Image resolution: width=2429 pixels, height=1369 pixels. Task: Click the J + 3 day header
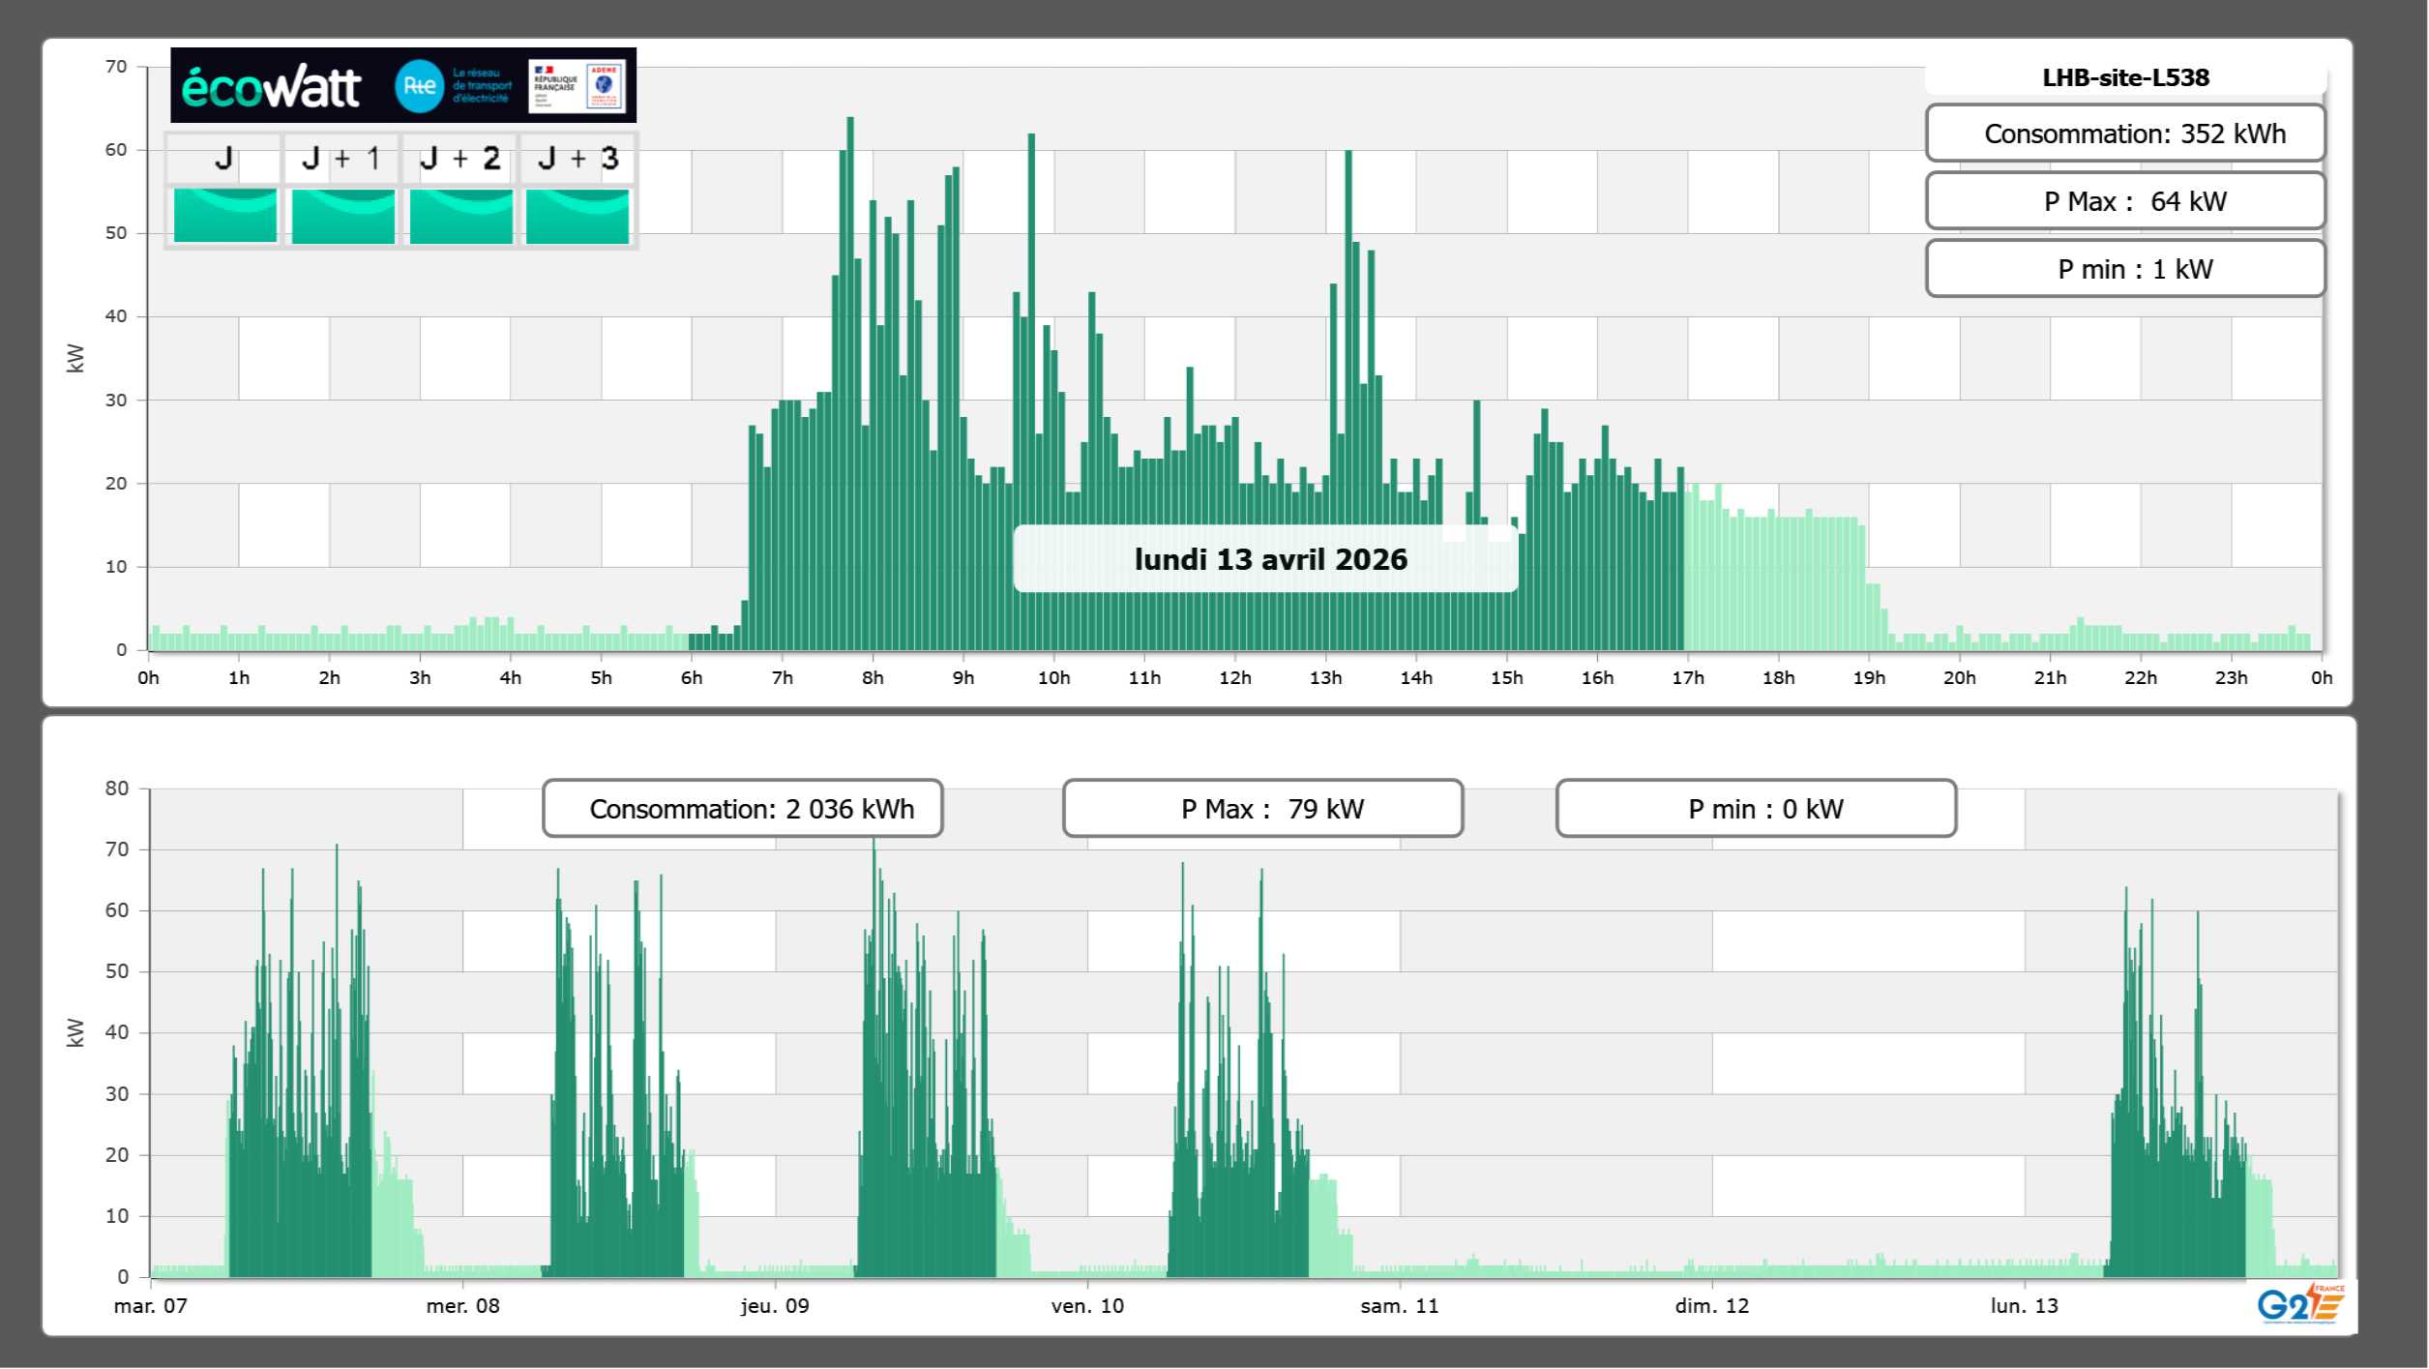pyautogui.click(x=578, y=159)
